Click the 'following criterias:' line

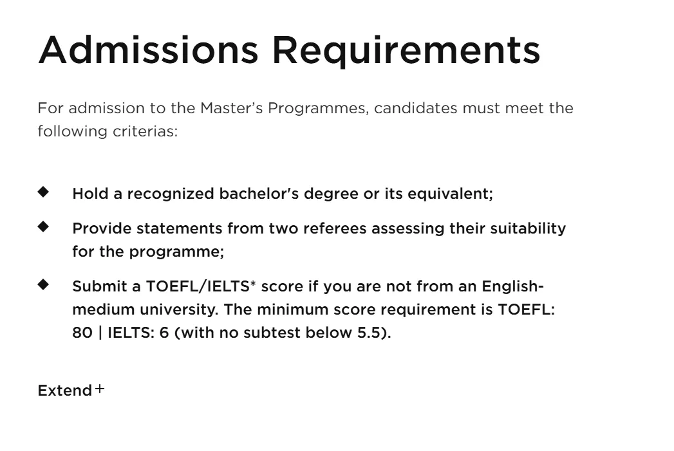click(x=107, y=131)
